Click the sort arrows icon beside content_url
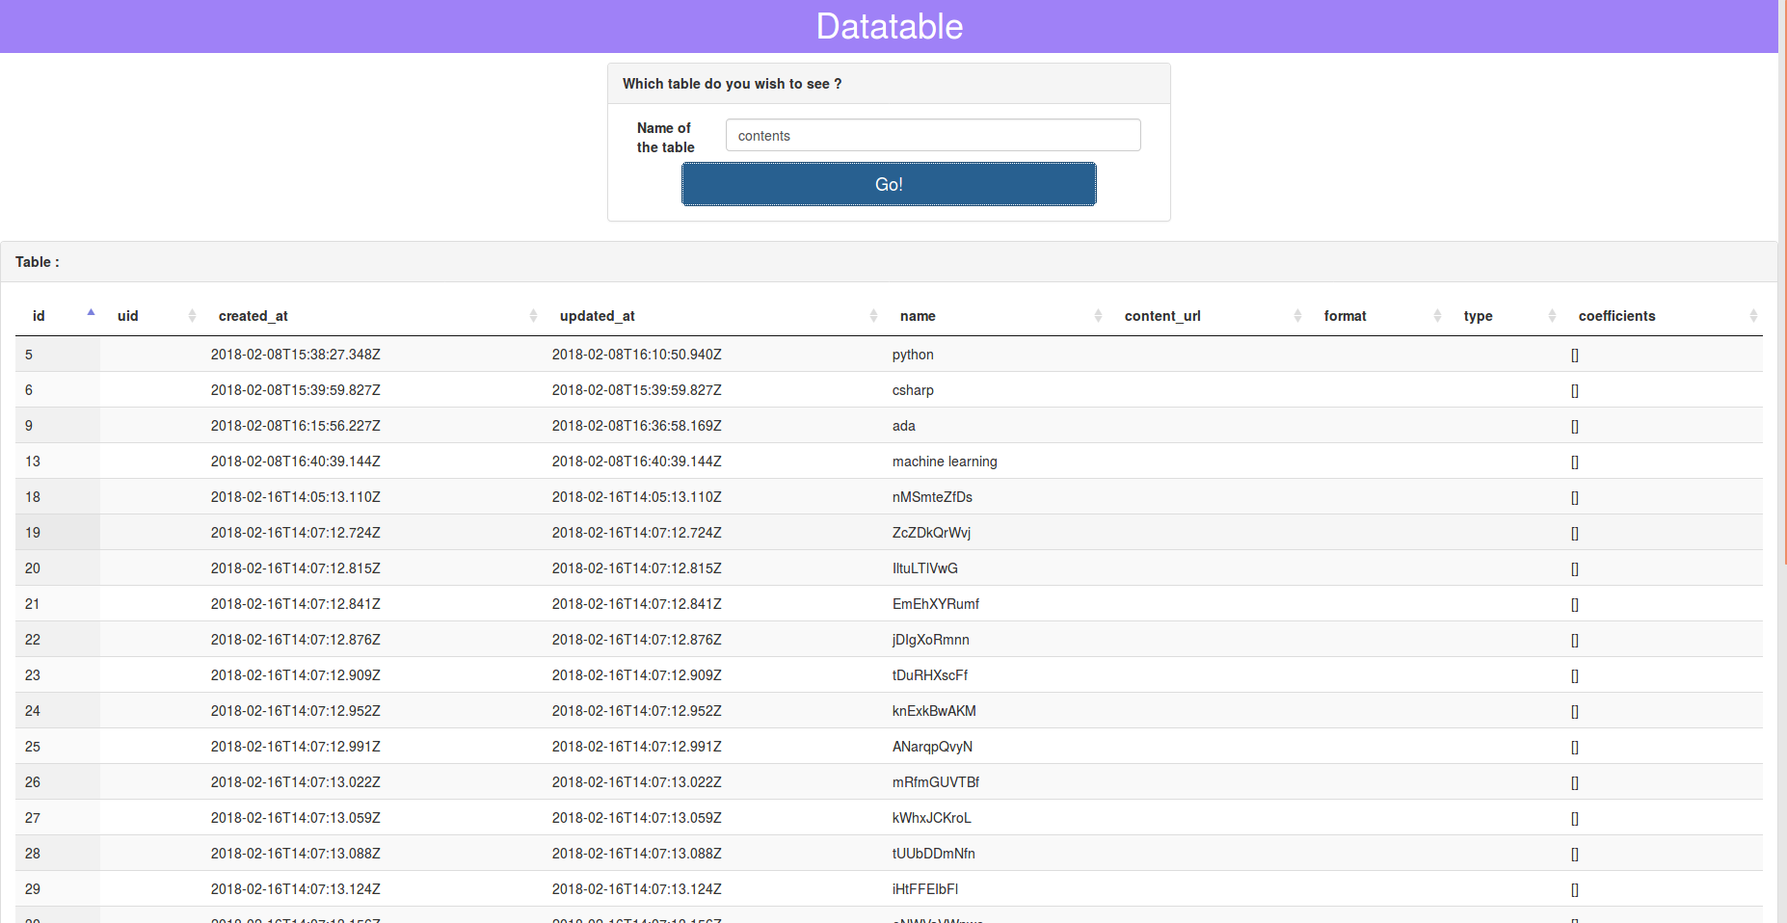1787x923 pixels. pyautogui.click(x=1297, y=316)
